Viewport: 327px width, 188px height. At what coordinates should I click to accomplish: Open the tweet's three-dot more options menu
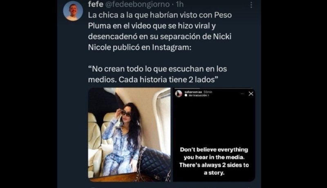251,5
